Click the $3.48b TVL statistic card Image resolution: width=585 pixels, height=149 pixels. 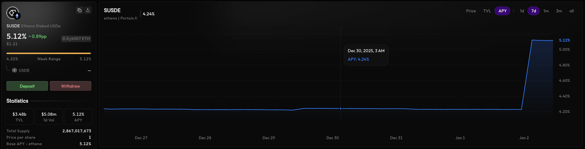coord(19,117)
